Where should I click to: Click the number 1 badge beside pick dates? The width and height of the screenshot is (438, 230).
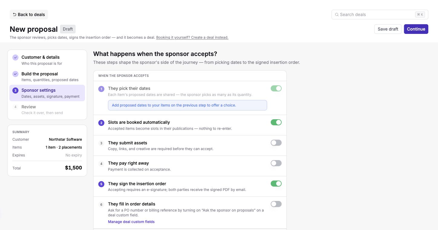click(x=101, y=89)
